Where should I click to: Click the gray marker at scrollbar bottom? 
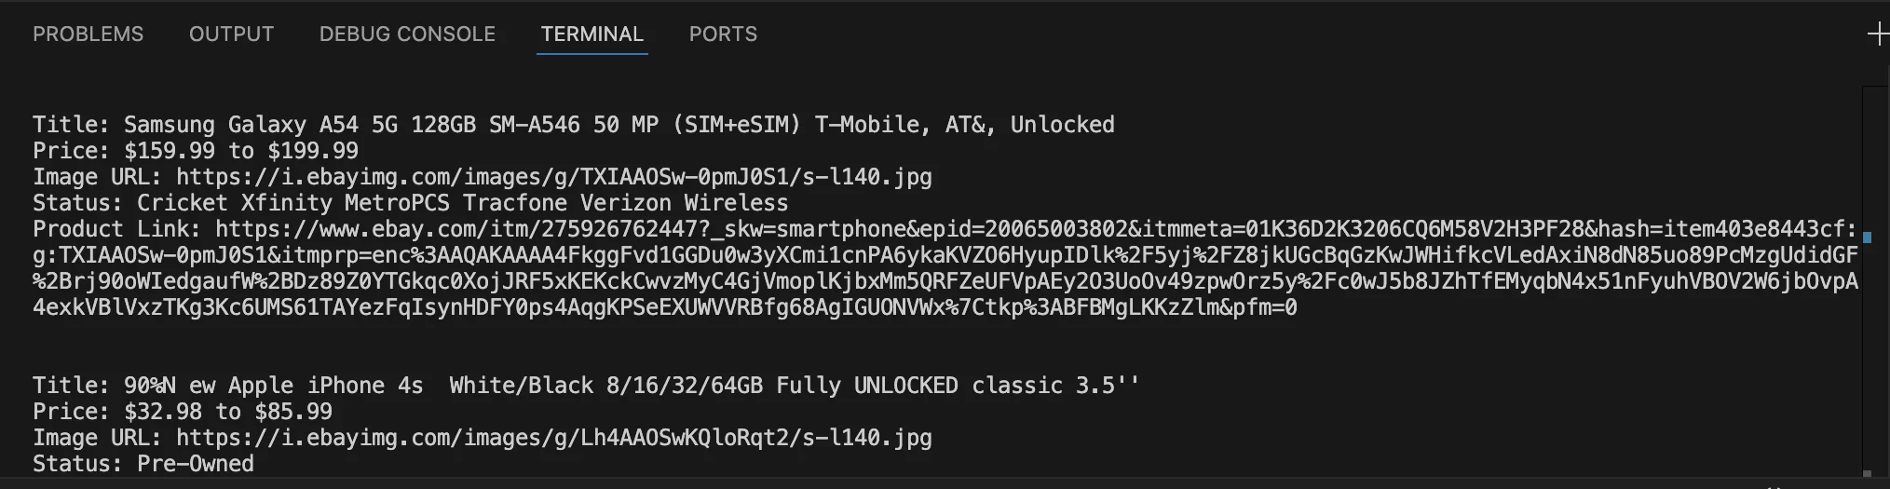pyautogui.click(x=1868, y=474)
